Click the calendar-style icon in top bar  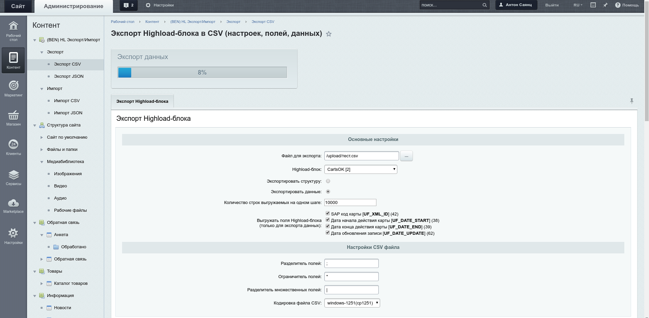coord(593,5)
